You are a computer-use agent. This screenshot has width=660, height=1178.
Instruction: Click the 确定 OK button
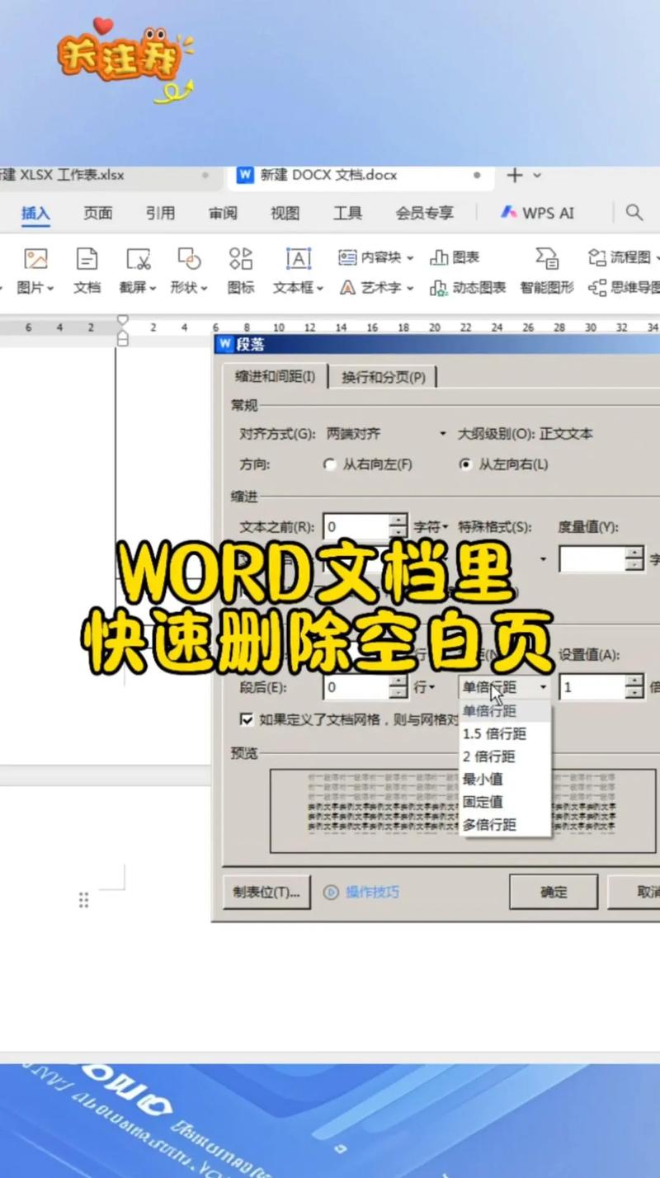(x=554, y=892)
